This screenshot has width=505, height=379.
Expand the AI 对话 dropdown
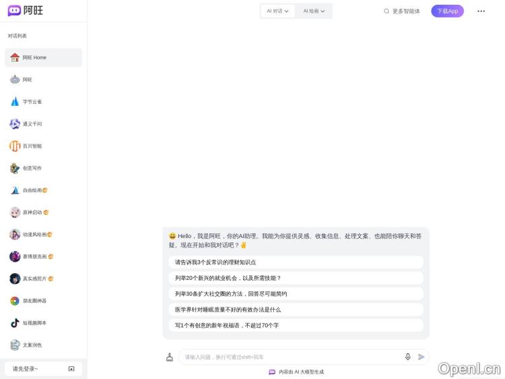click(x=277, y=11)
